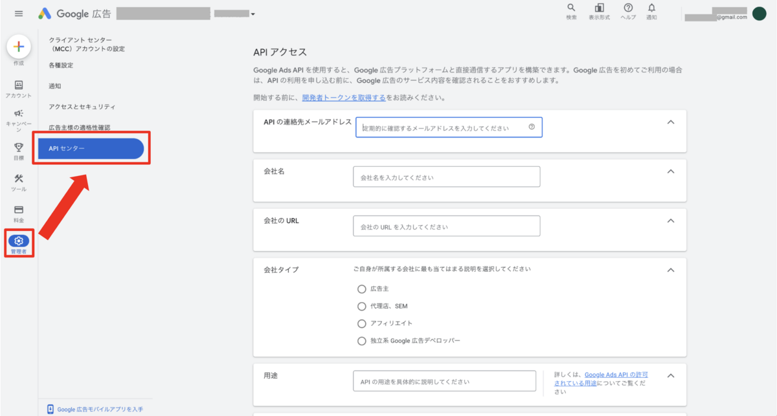This screenshot has height=416, width=777.
Task: Click the help icon in the email field
Action: click(532, 127)
